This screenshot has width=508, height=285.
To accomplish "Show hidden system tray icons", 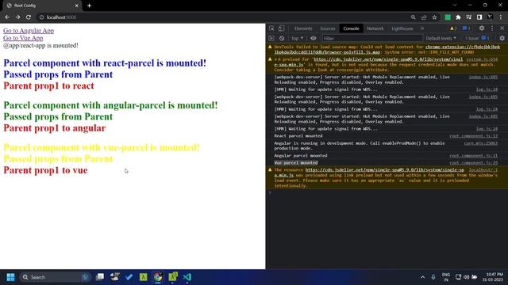I will (x=422, y=277).
